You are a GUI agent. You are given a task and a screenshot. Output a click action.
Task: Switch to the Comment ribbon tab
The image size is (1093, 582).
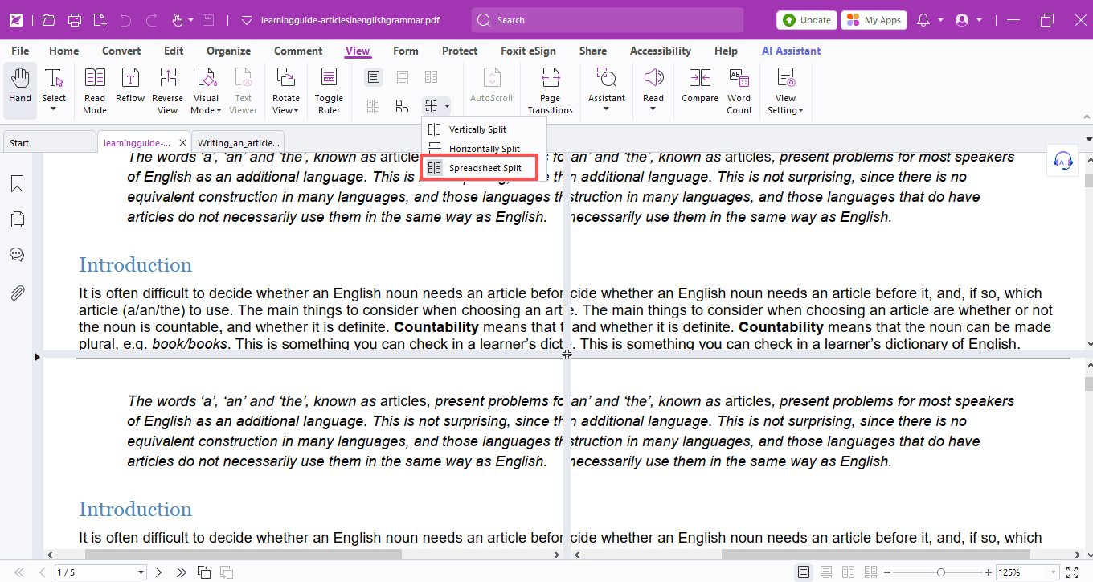(298, 51)
